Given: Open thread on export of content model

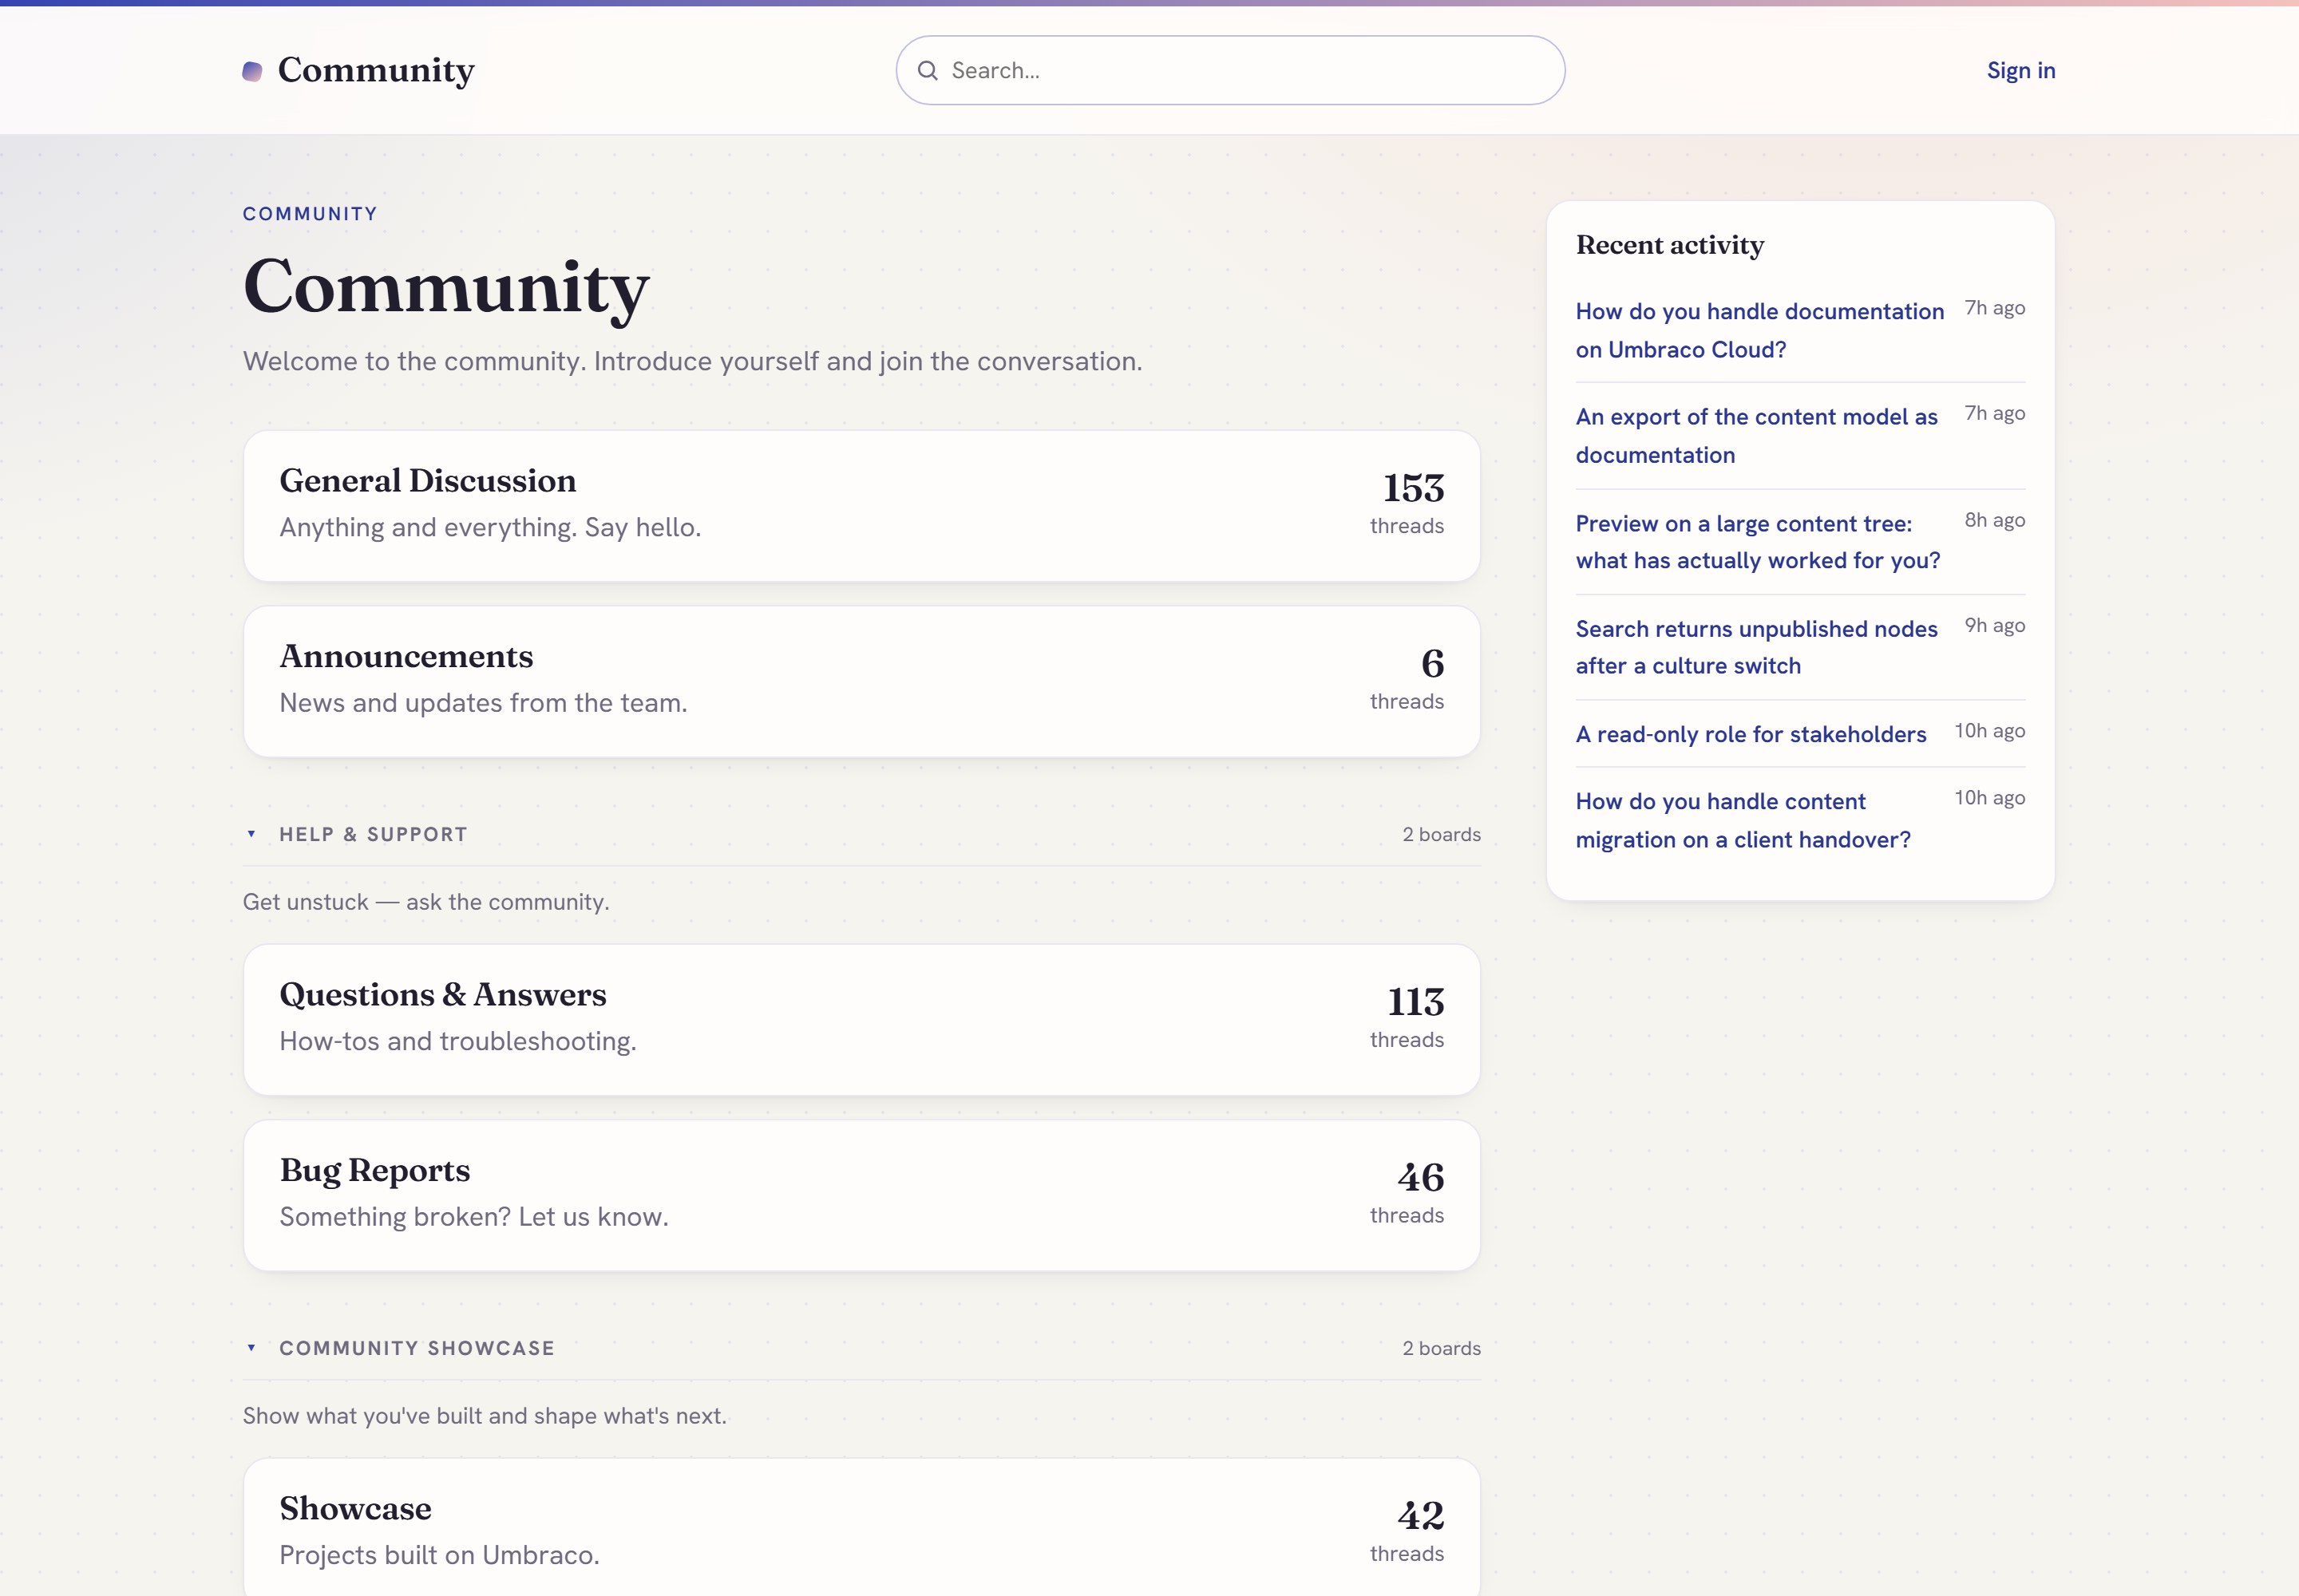Looking at the screenshot, I should pos(1755,436).
